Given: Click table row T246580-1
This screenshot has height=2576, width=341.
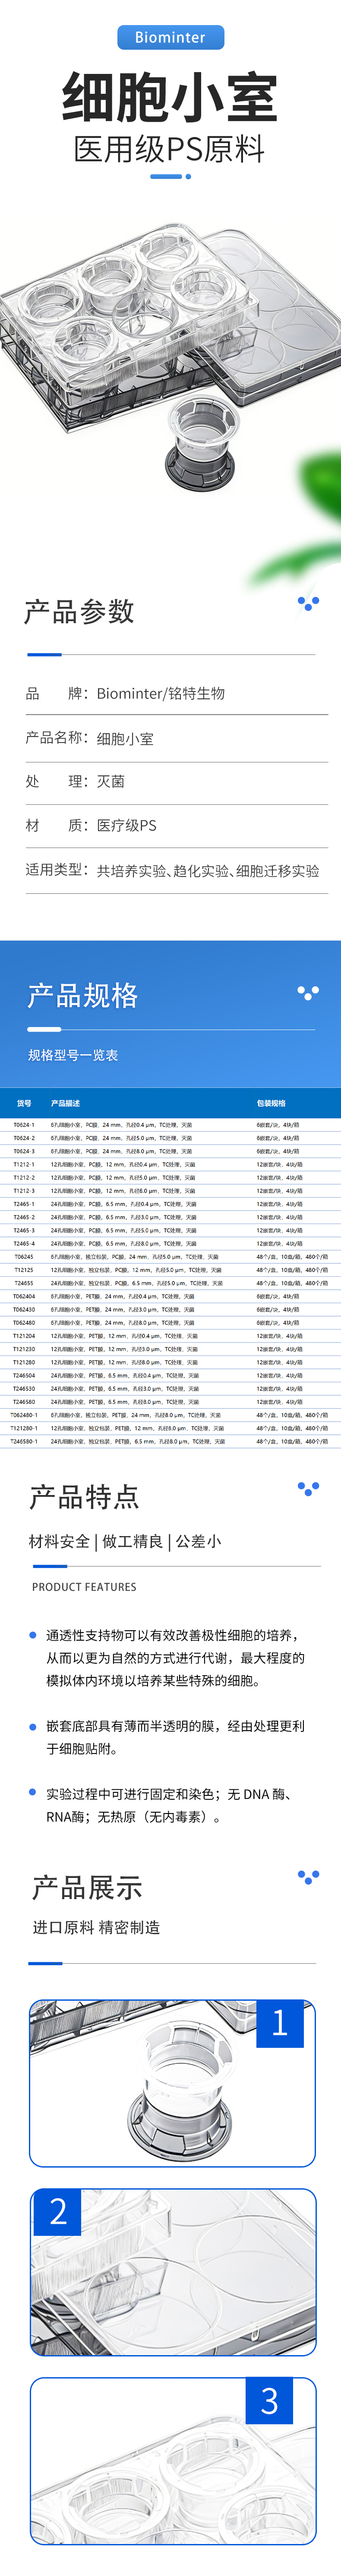Looking at the screenshot, I should point(170,1441).
